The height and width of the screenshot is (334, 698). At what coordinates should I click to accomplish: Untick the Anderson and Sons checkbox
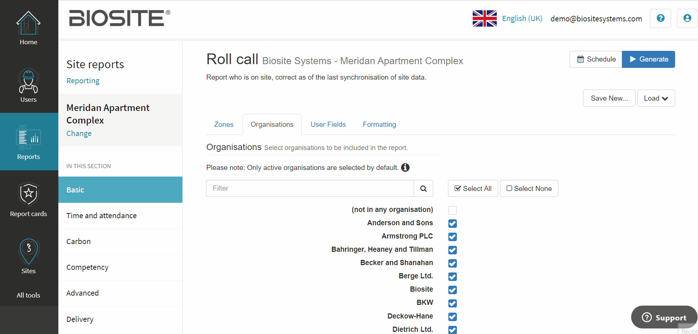452,223
